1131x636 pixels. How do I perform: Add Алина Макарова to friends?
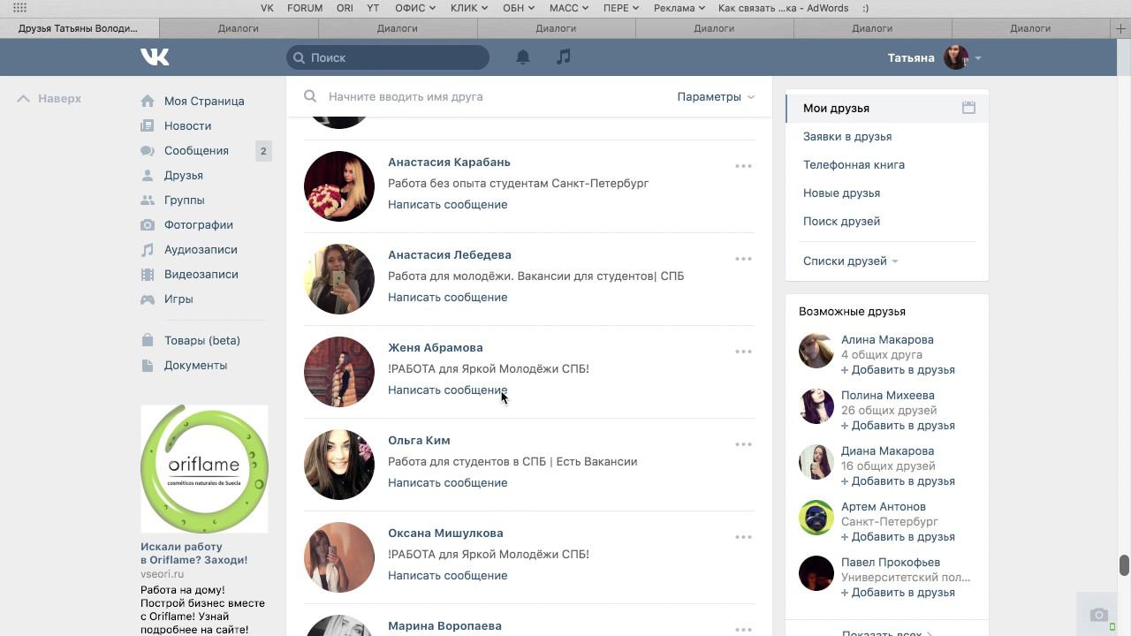pyautogui.click(x=898, y=369)
